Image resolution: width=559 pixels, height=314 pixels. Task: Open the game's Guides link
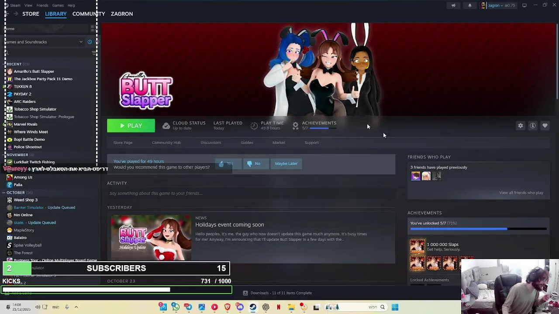point(247,143)
